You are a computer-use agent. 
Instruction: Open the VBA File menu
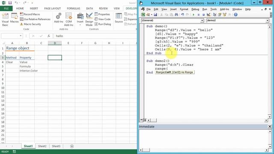(x=149, y=9)
